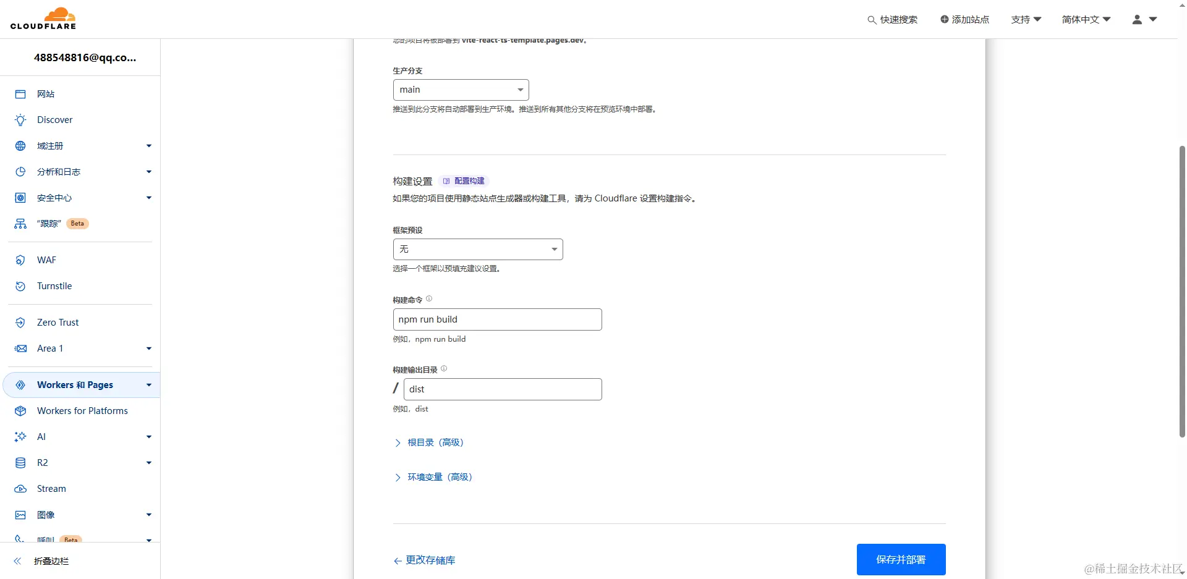Click the 保存并部署 button
1187x579 pixels.
point(901,559)
